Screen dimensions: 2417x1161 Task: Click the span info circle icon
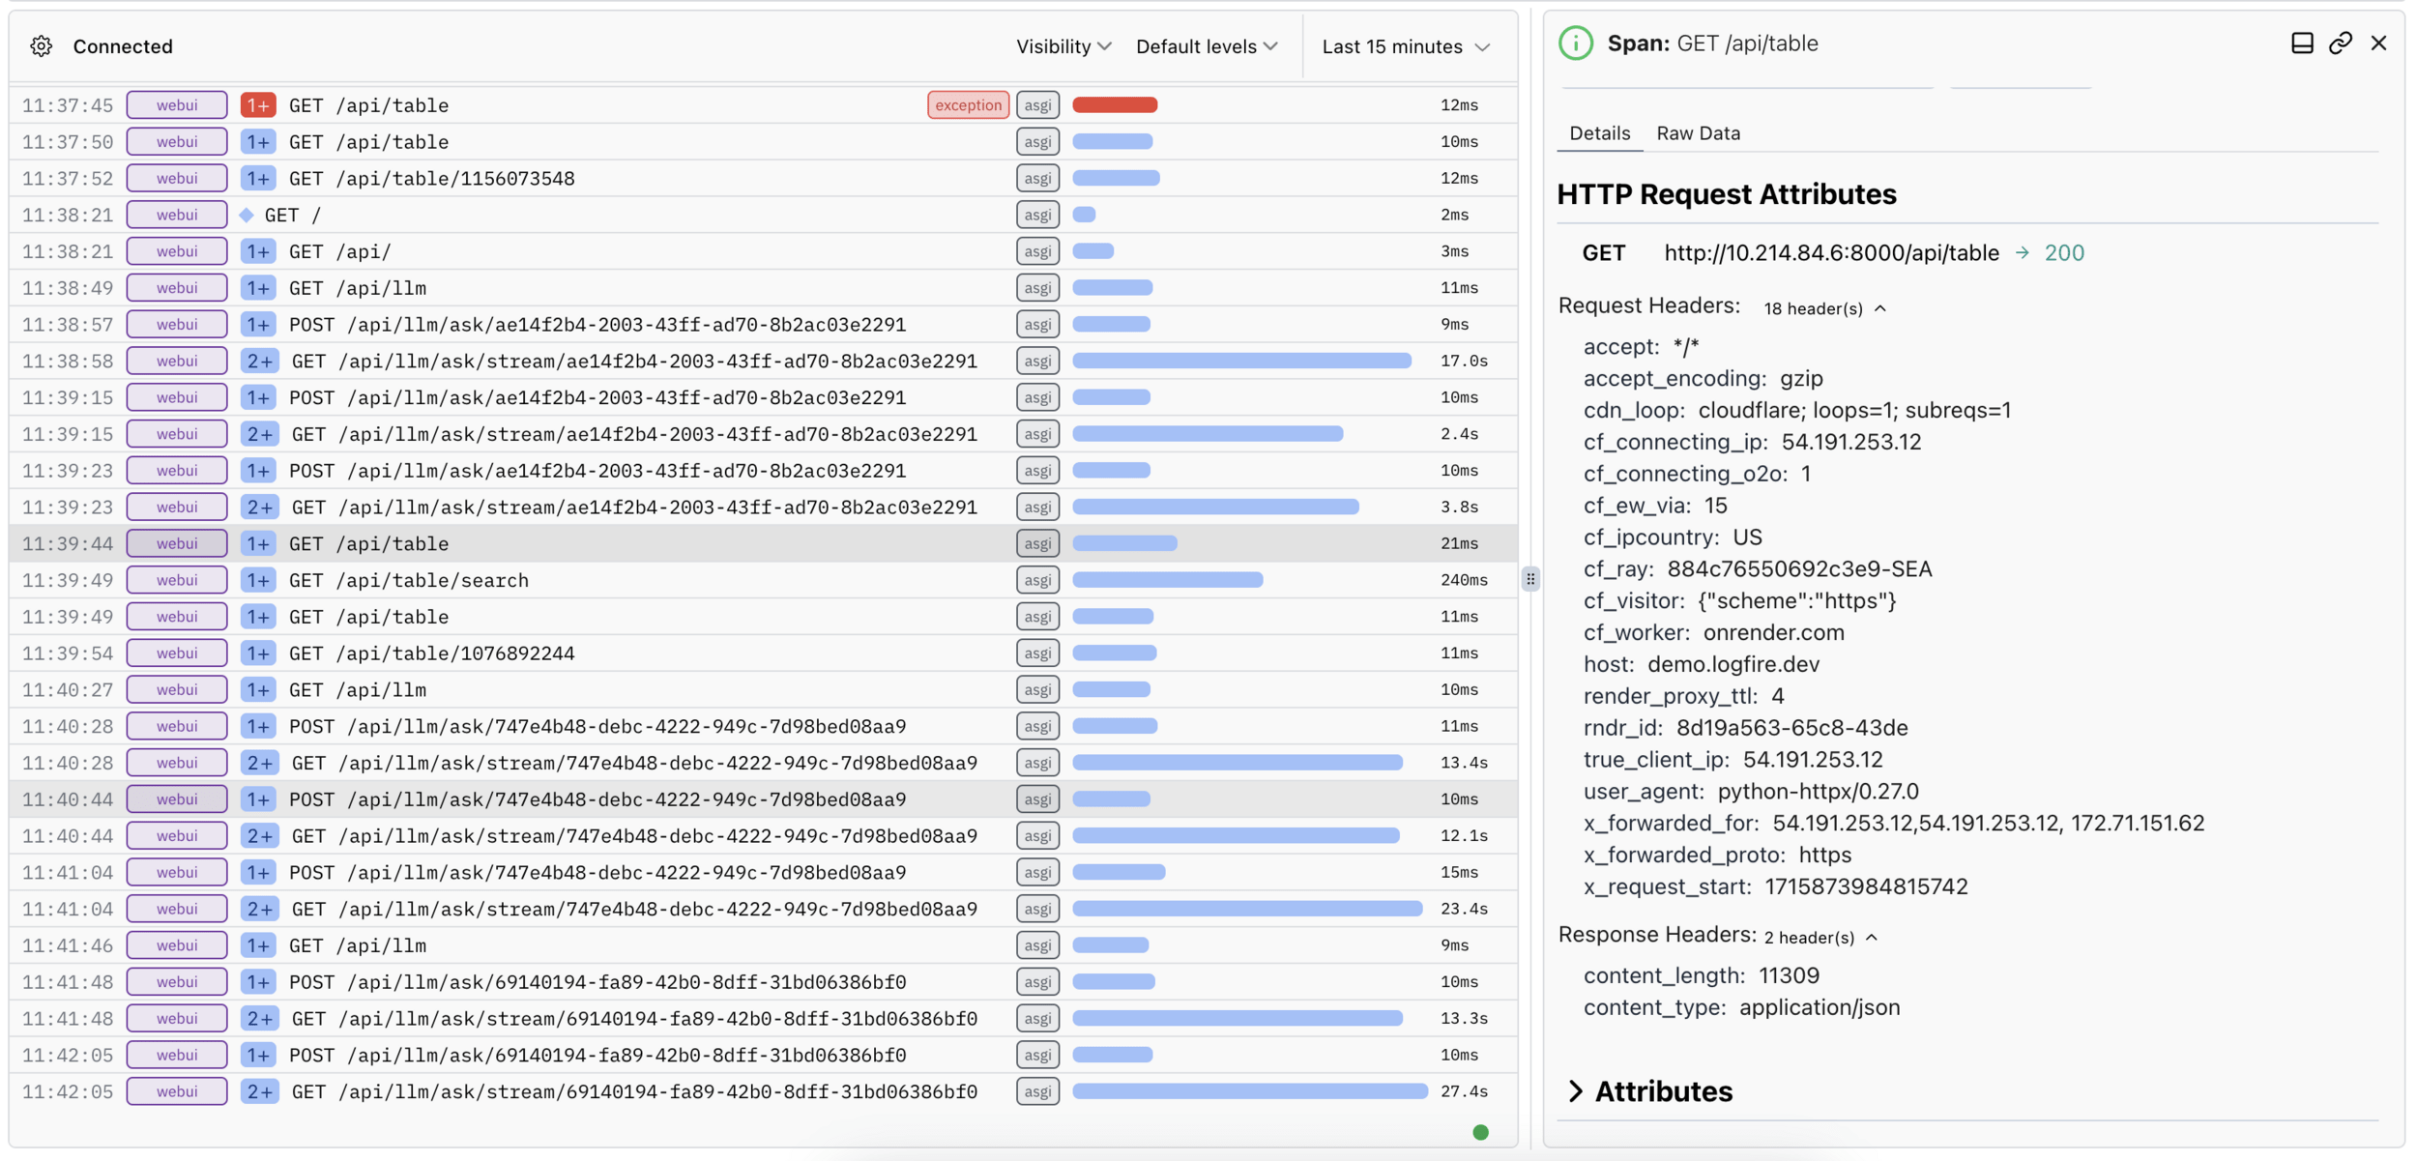pyautogui.click(x=1576, y=44)
